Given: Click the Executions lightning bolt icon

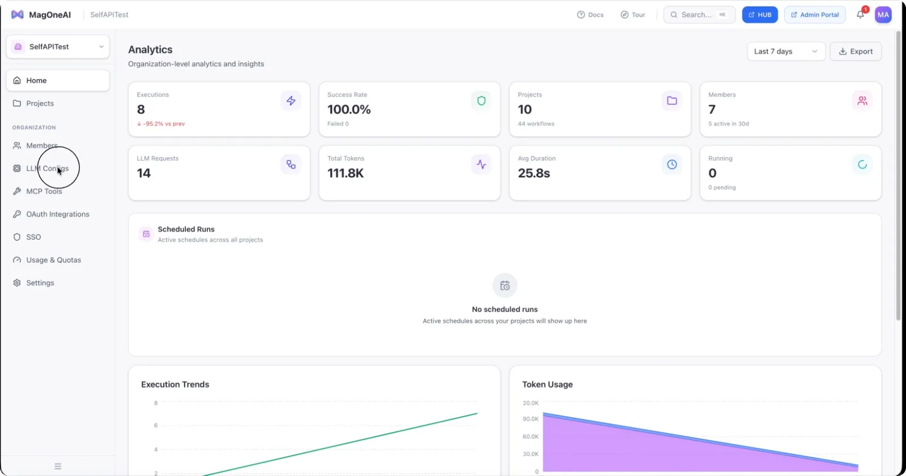Looking at the screenshot, I should point(290,101).
